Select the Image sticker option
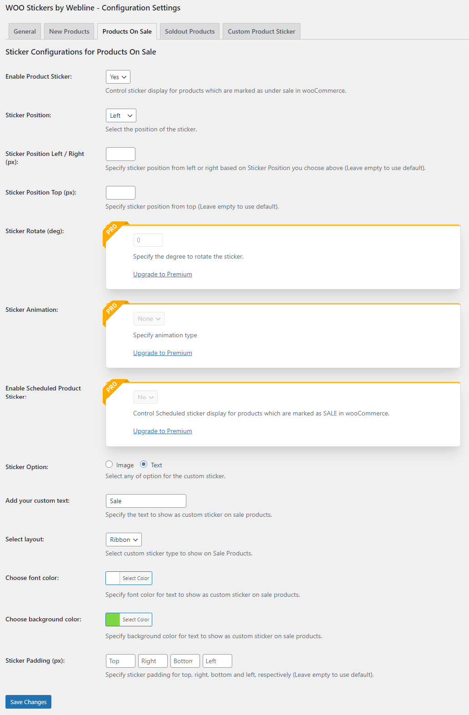 point(109,464)
